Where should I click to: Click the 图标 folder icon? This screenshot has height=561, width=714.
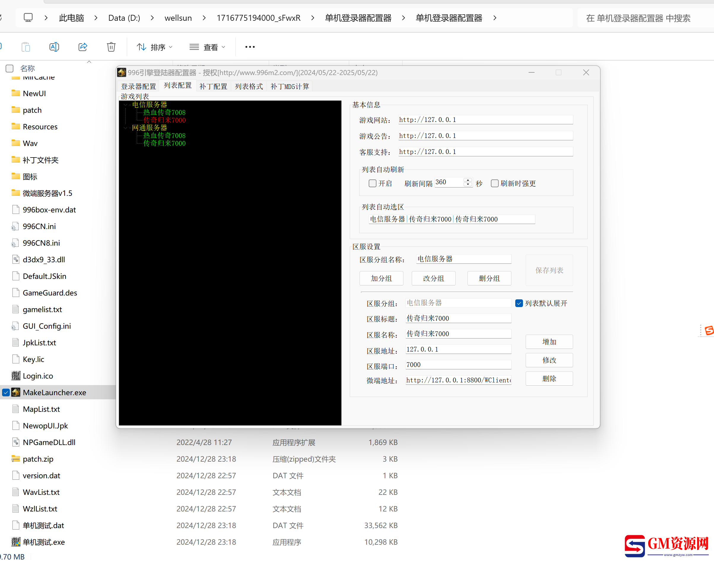tap(15, 177)
